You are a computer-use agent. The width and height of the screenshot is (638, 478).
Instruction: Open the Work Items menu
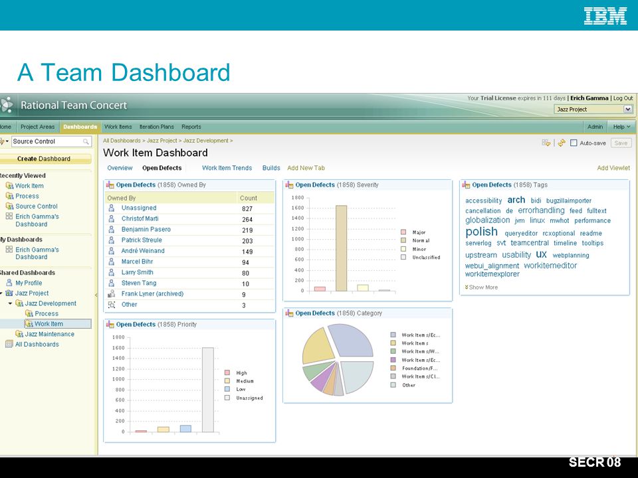click(118, 127)
